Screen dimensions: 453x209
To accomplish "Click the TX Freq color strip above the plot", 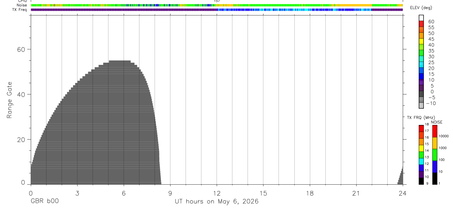I will 217,10.
